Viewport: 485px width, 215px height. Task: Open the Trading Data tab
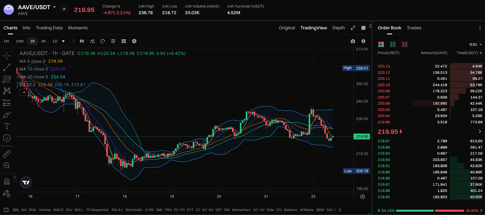click(x=49, y=28)
